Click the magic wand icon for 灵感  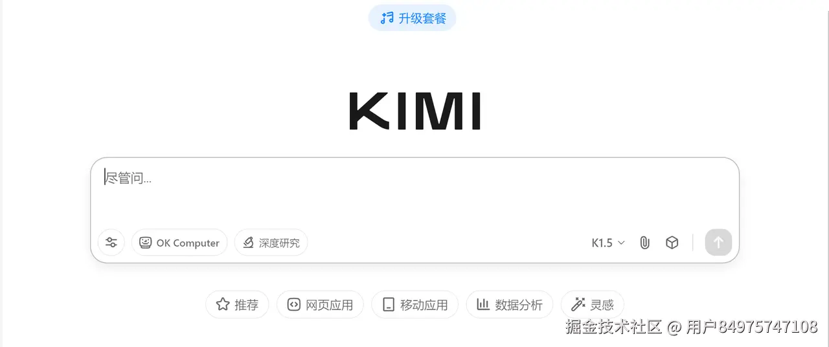point(578,304)
